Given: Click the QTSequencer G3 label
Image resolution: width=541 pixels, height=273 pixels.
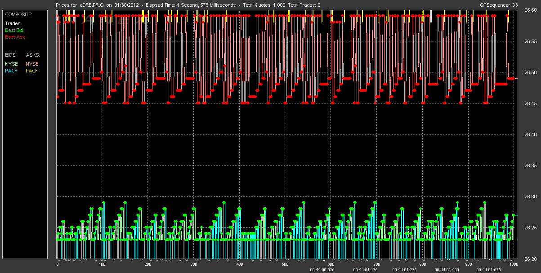Looking at the screenshot, I should 500,5.
